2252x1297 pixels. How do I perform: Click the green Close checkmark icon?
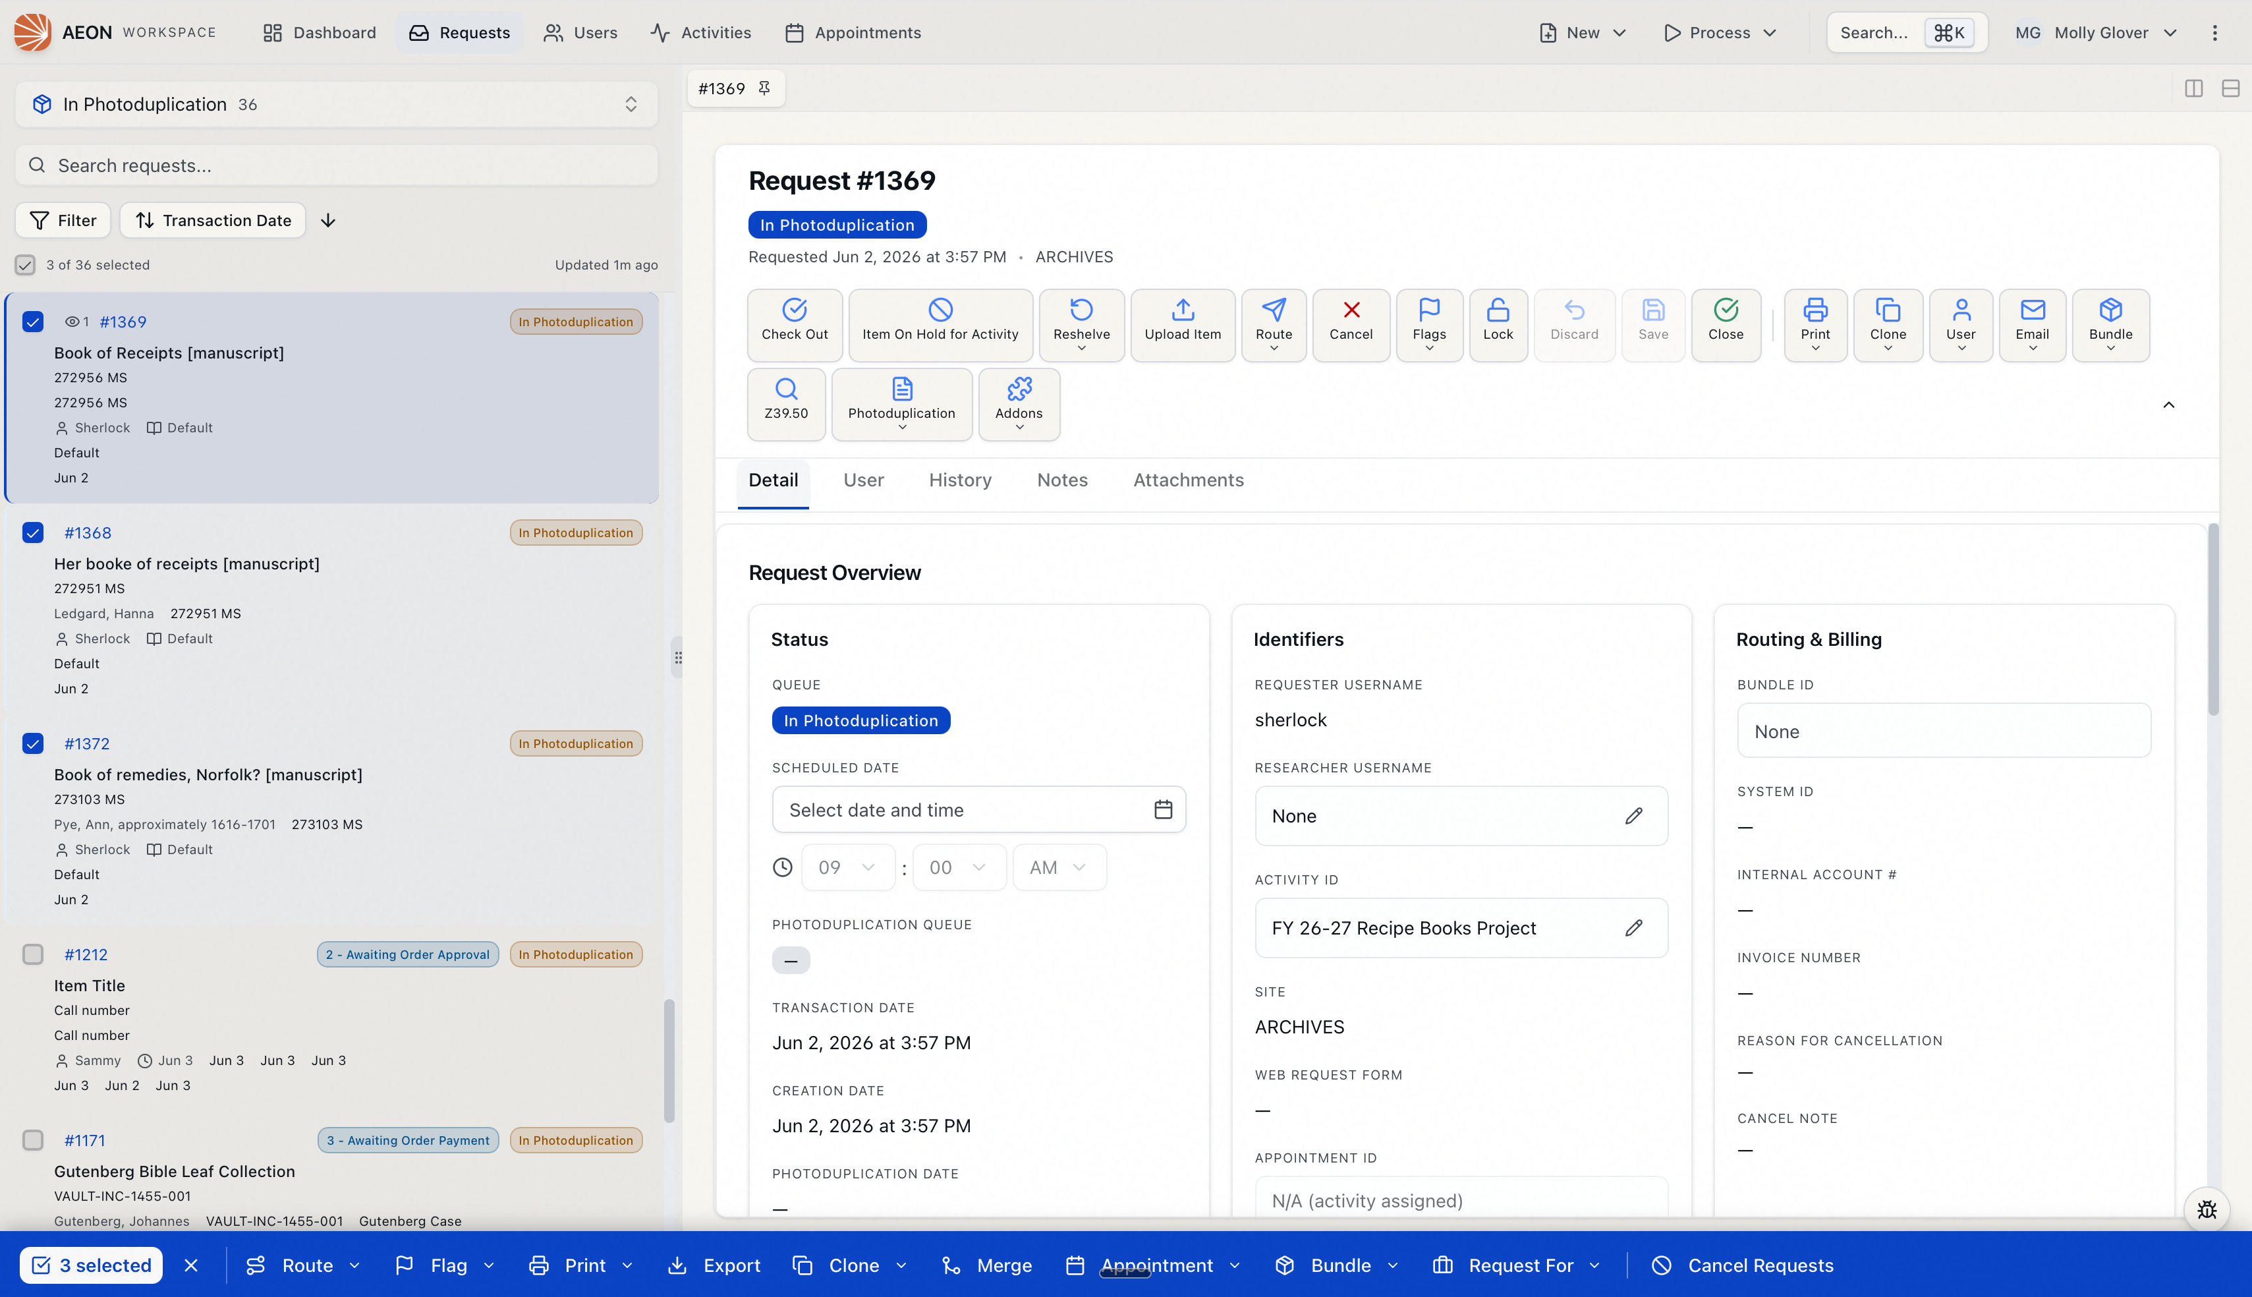coord(1726,310)
